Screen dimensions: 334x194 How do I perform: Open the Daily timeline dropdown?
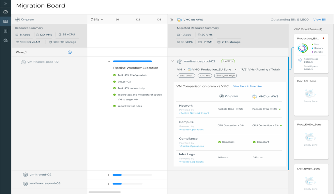click(x=97, y=19)
